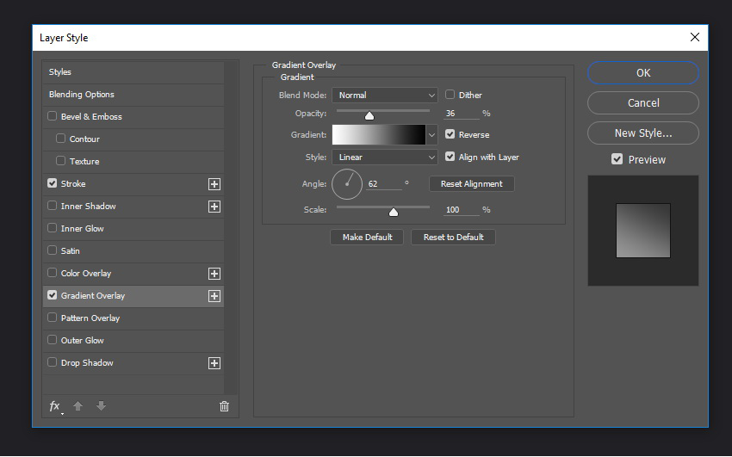
Task: Add another Gradient Overlay with plus icon
Action: (214, 296)
